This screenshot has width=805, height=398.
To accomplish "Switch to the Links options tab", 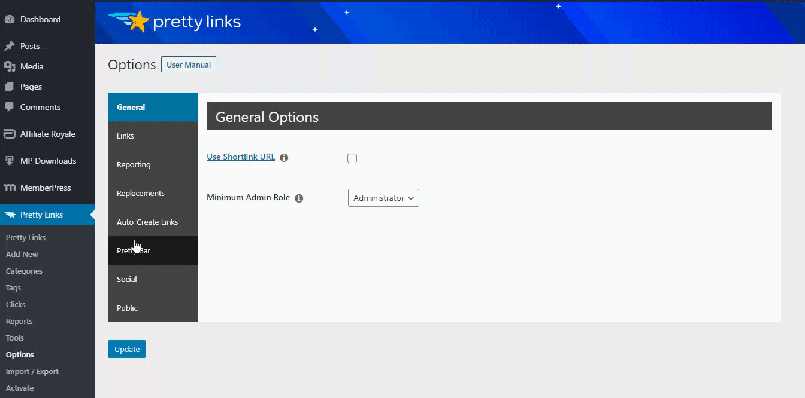I will (x=125, y=136).
